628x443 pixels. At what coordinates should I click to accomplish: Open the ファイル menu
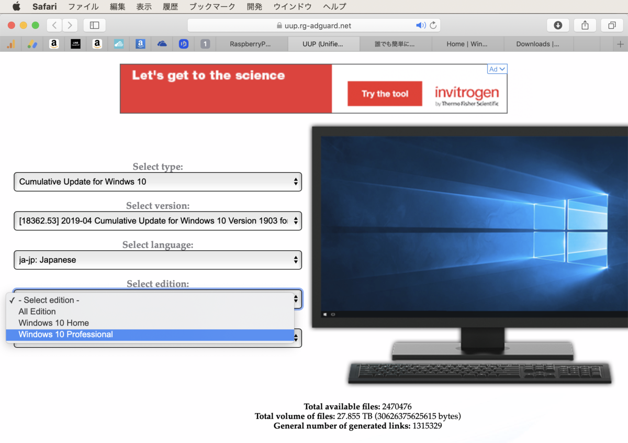(x=83, y=7)
